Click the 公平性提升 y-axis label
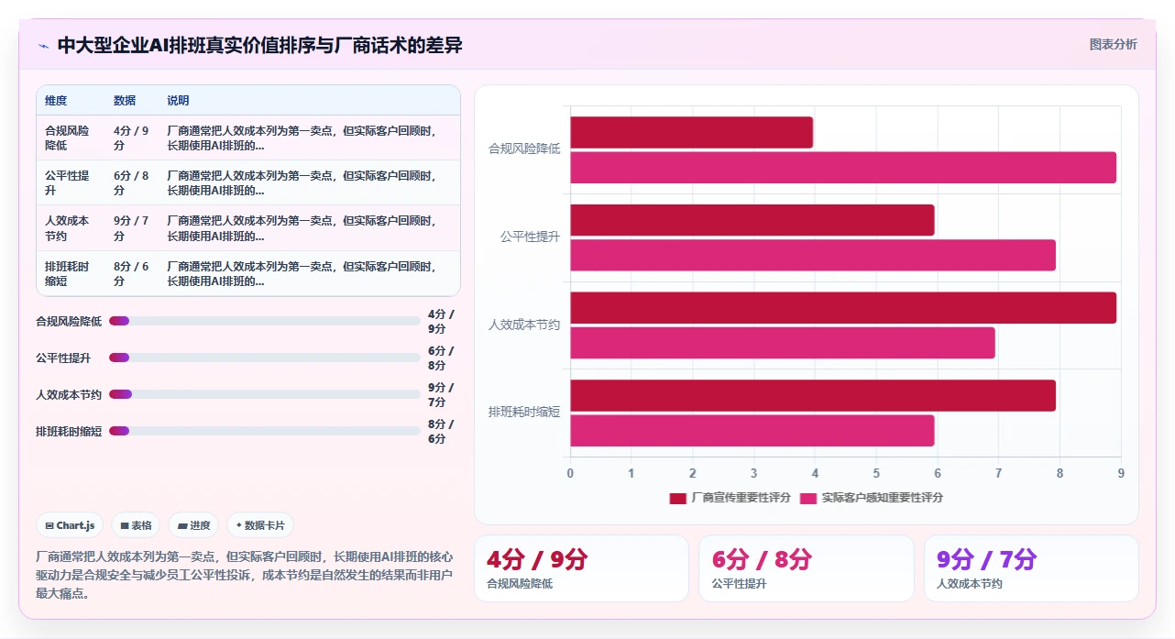 click(531, 237)
